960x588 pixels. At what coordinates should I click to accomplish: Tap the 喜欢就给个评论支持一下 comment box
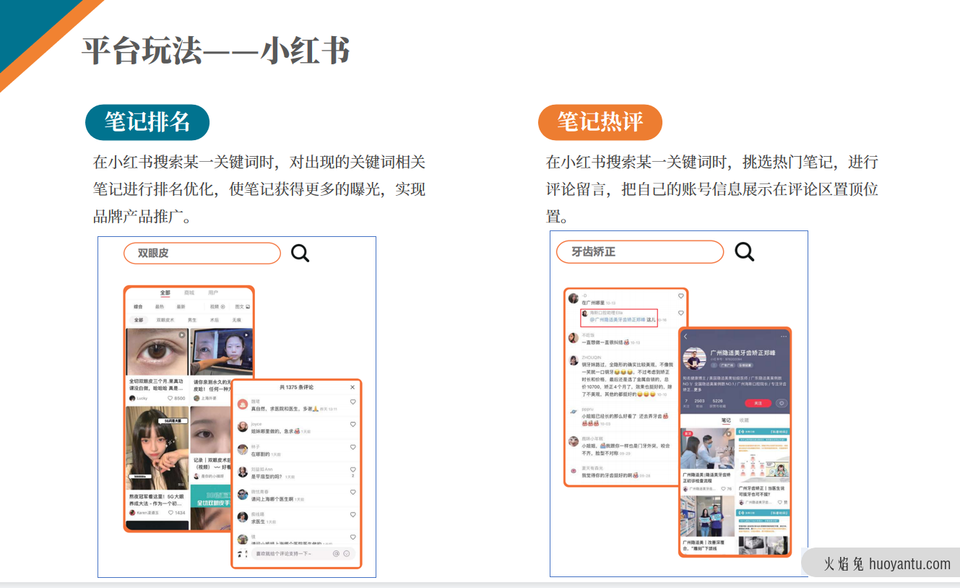pos(303,553)
